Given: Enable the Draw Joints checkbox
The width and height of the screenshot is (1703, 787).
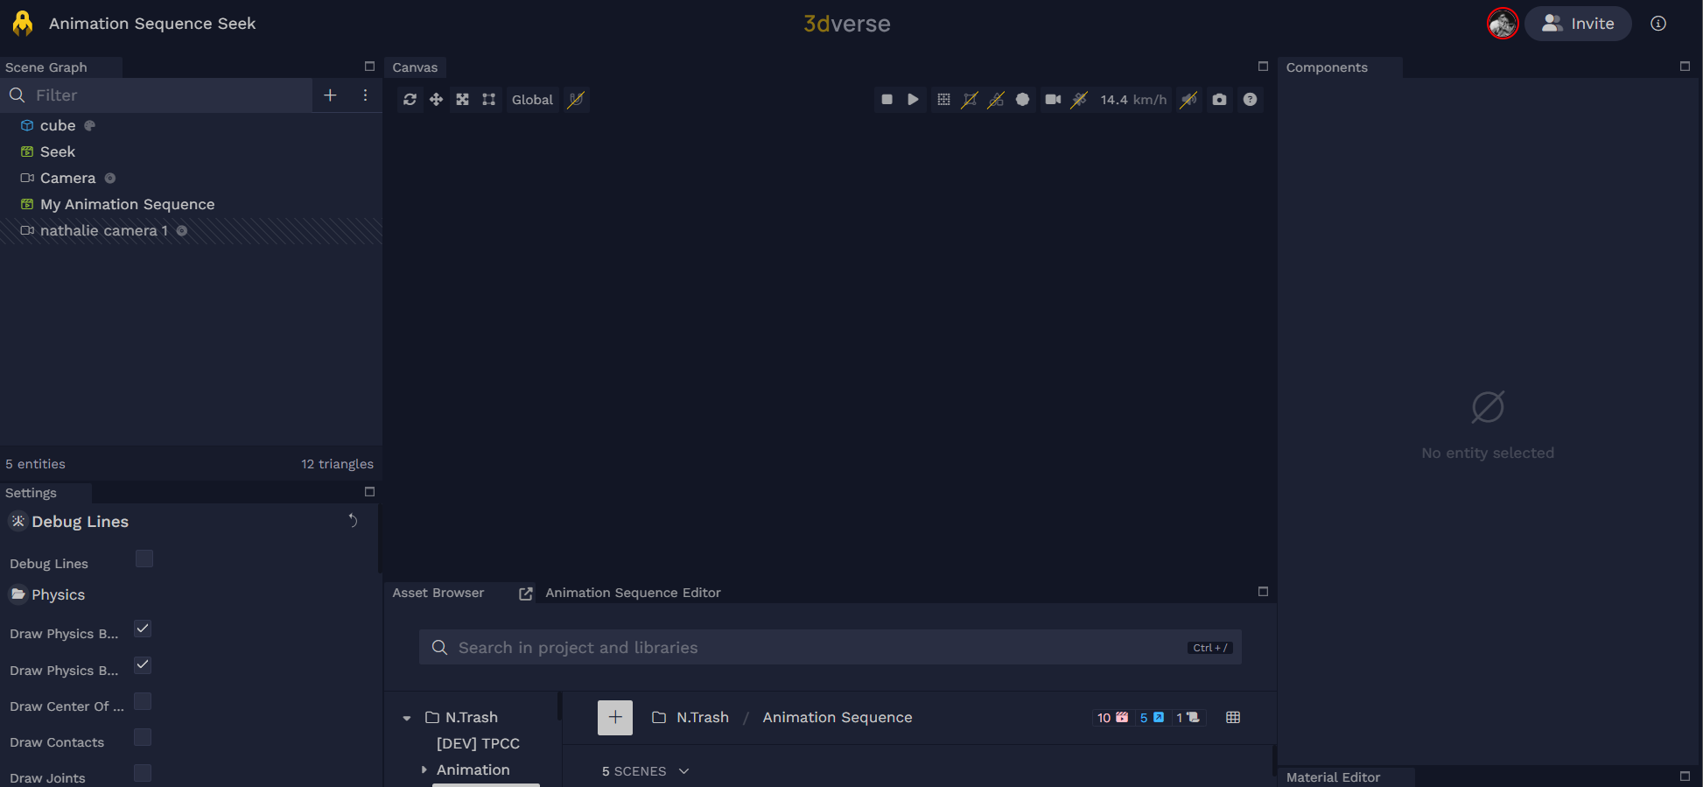Looking at the screenshot, I should coord(143,773).
